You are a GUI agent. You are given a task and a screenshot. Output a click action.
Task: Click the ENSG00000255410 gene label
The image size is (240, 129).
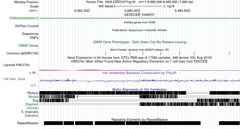tap(24, 18)
